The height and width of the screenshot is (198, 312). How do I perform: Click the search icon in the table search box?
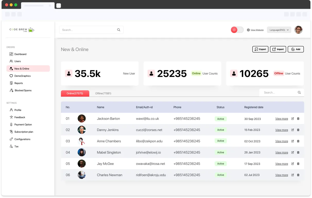[299, 93]
